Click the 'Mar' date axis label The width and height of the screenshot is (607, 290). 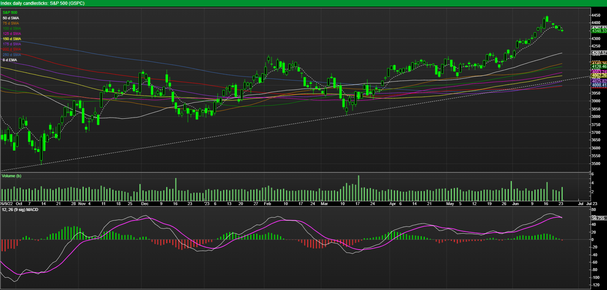tap(324, 204)
